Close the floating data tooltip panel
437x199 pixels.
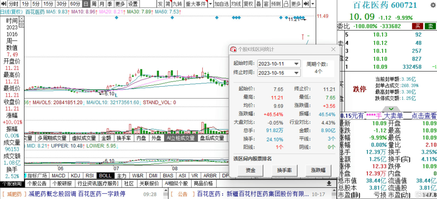click(22, 19)
